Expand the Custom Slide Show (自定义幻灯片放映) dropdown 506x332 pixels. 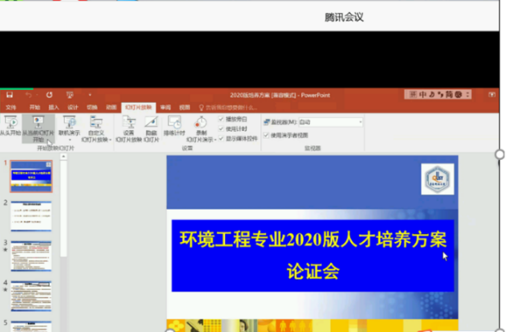[96, 129]
